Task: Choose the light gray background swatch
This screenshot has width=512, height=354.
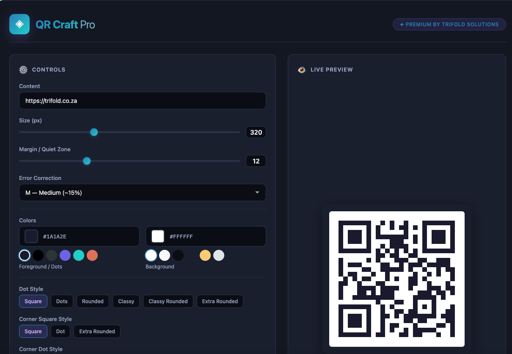Action: pos(219,255)
